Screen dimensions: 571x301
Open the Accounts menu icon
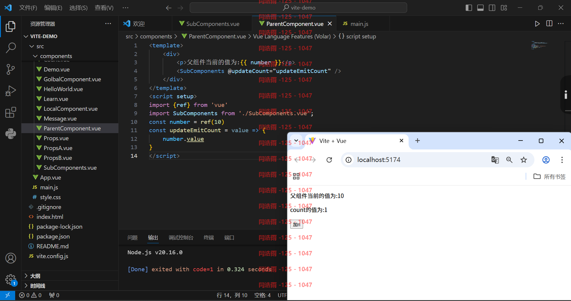pos(10,258)
